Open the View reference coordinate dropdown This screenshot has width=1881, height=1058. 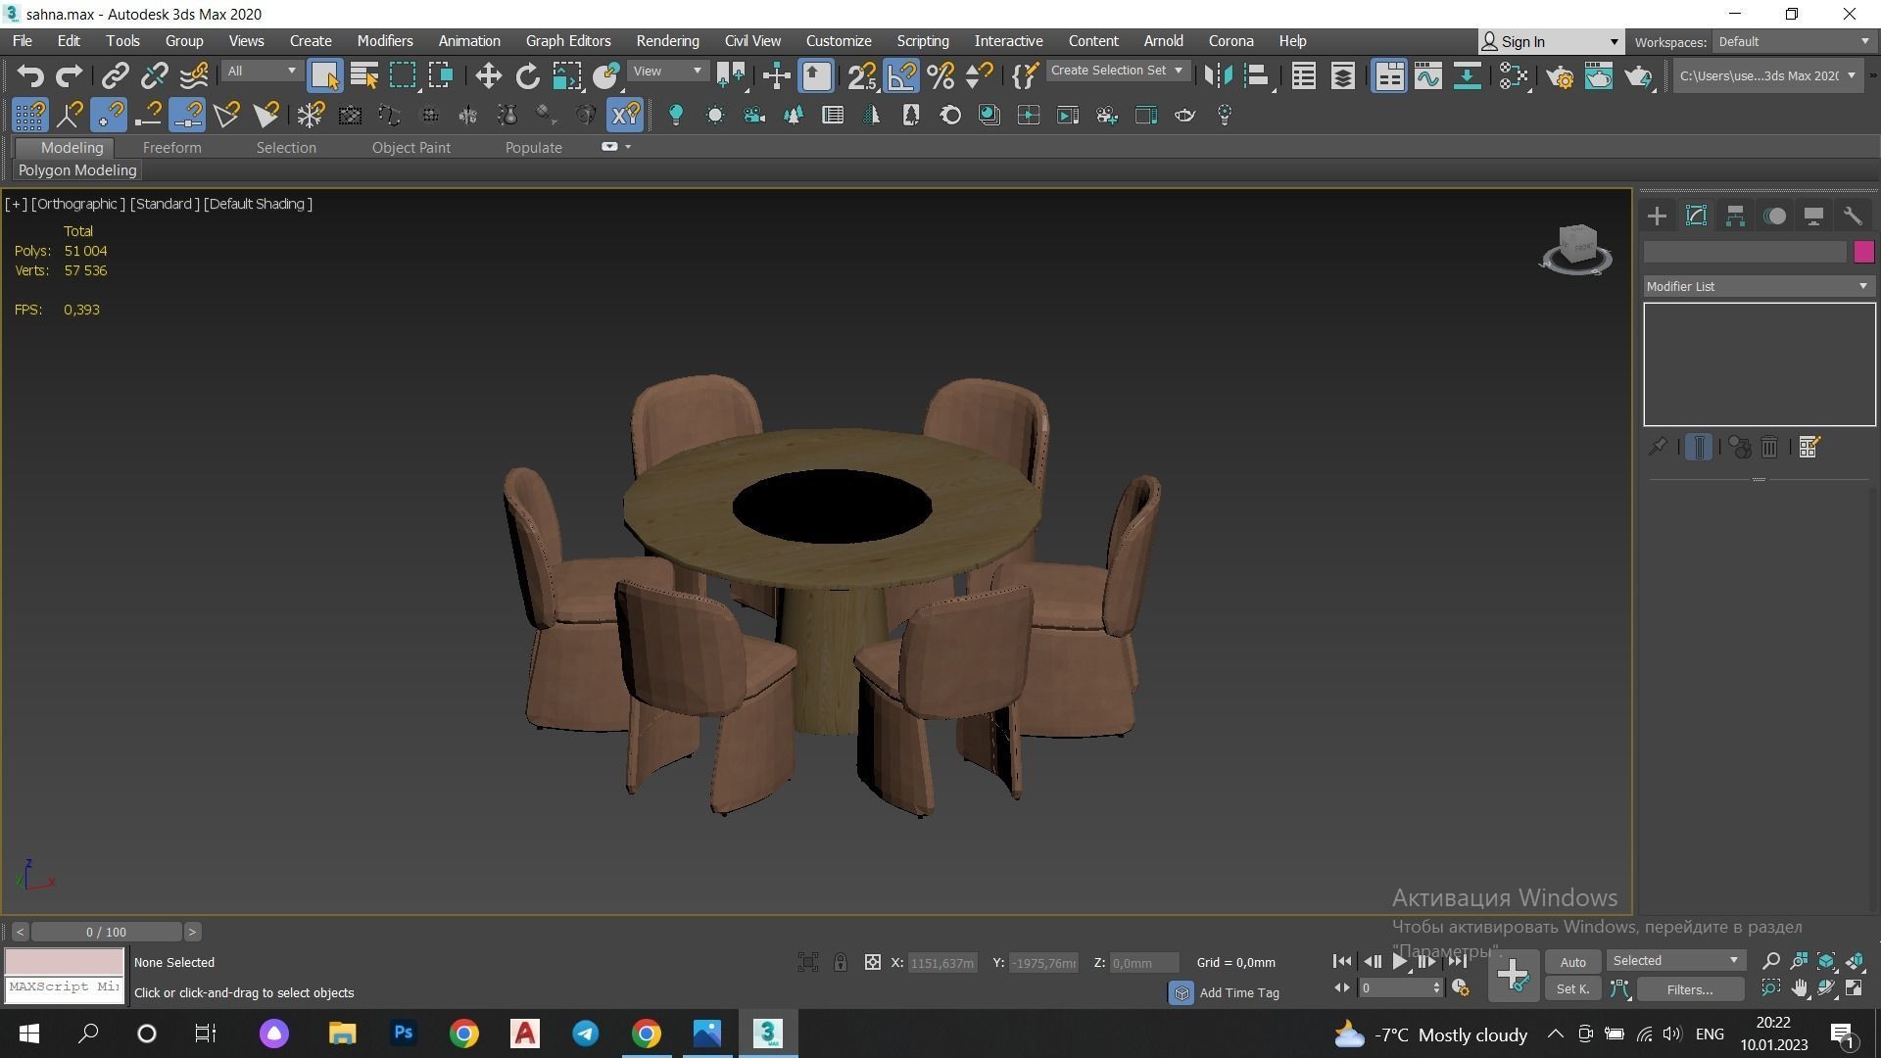pos(667,72)
